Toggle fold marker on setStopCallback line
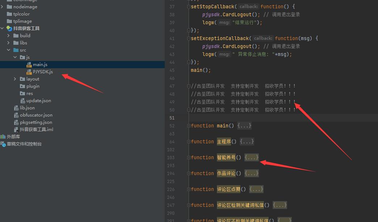Viewport: 378px width, 222px height. [189, 7]
